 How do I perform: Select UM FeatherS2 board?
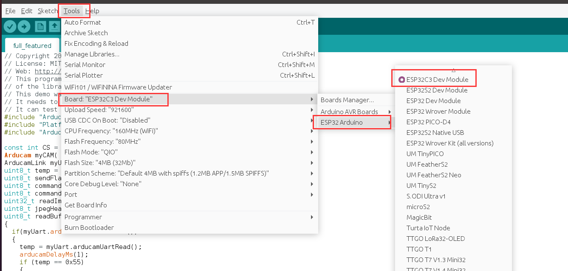[x=453, y=164]
